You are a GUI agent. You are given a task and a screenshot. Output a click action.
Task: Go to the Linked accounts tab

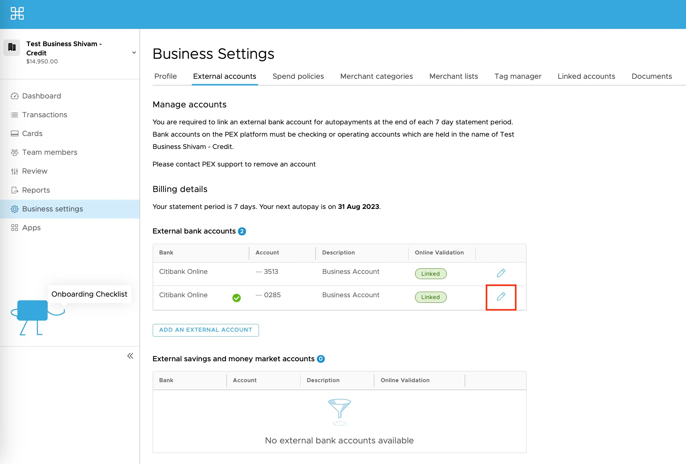pos(586,76)
